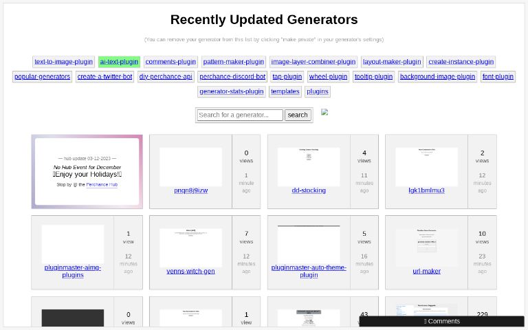Open the text-to-image-plugin link
Screen dimensions: 528x330
63,62
